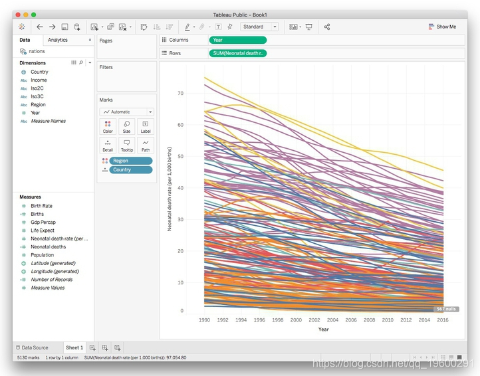Click the Redo forward arrow
This screenshot has width=480, height=376.
point(53,27)
